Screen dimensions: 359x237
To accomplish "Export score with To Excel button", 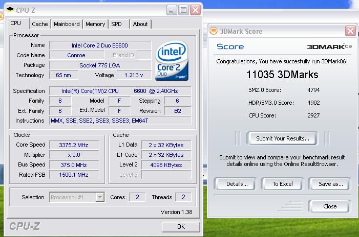I will pyautogui.click(x=283, y=184).
